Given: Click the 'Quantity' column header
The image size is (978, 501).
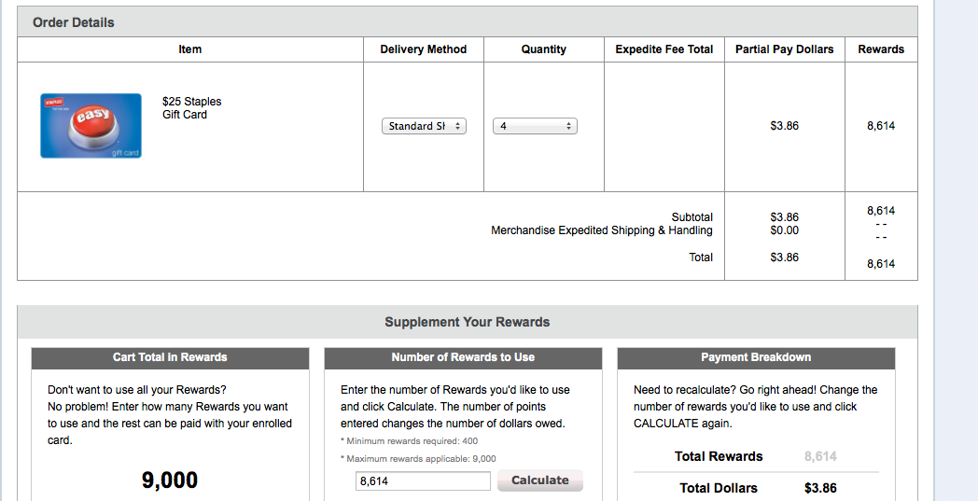Looking at the screenshot, I should (544, 49).
